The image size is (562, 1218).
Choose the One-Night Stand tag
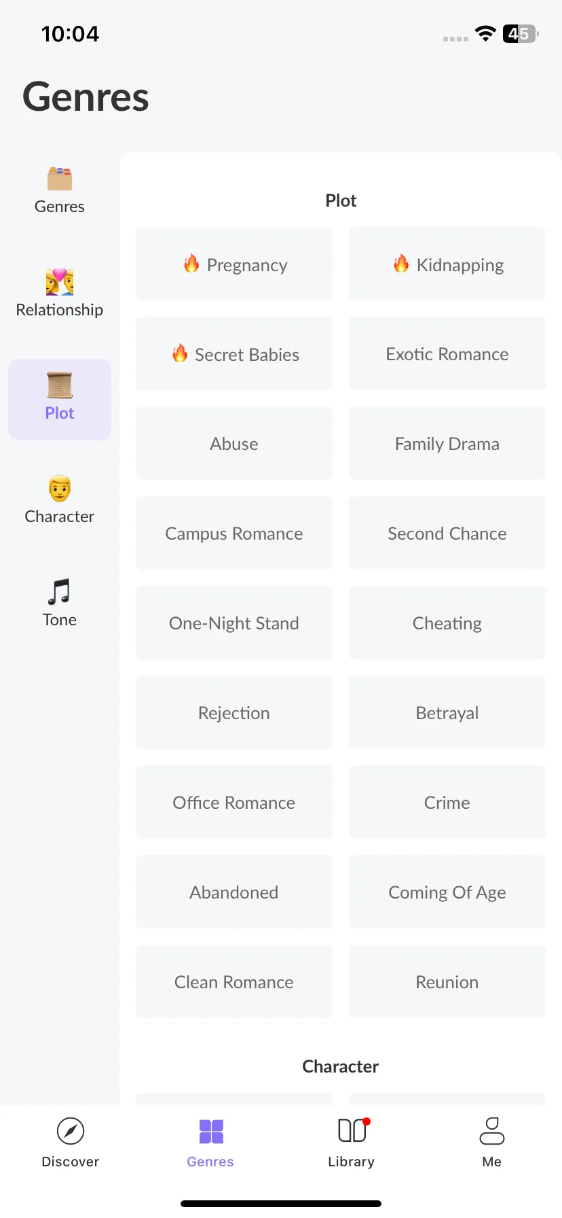(x=234, y=623)
